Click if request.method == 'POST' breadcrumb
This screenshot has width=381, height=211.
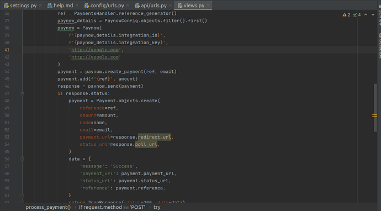click(x=112, y=207)
